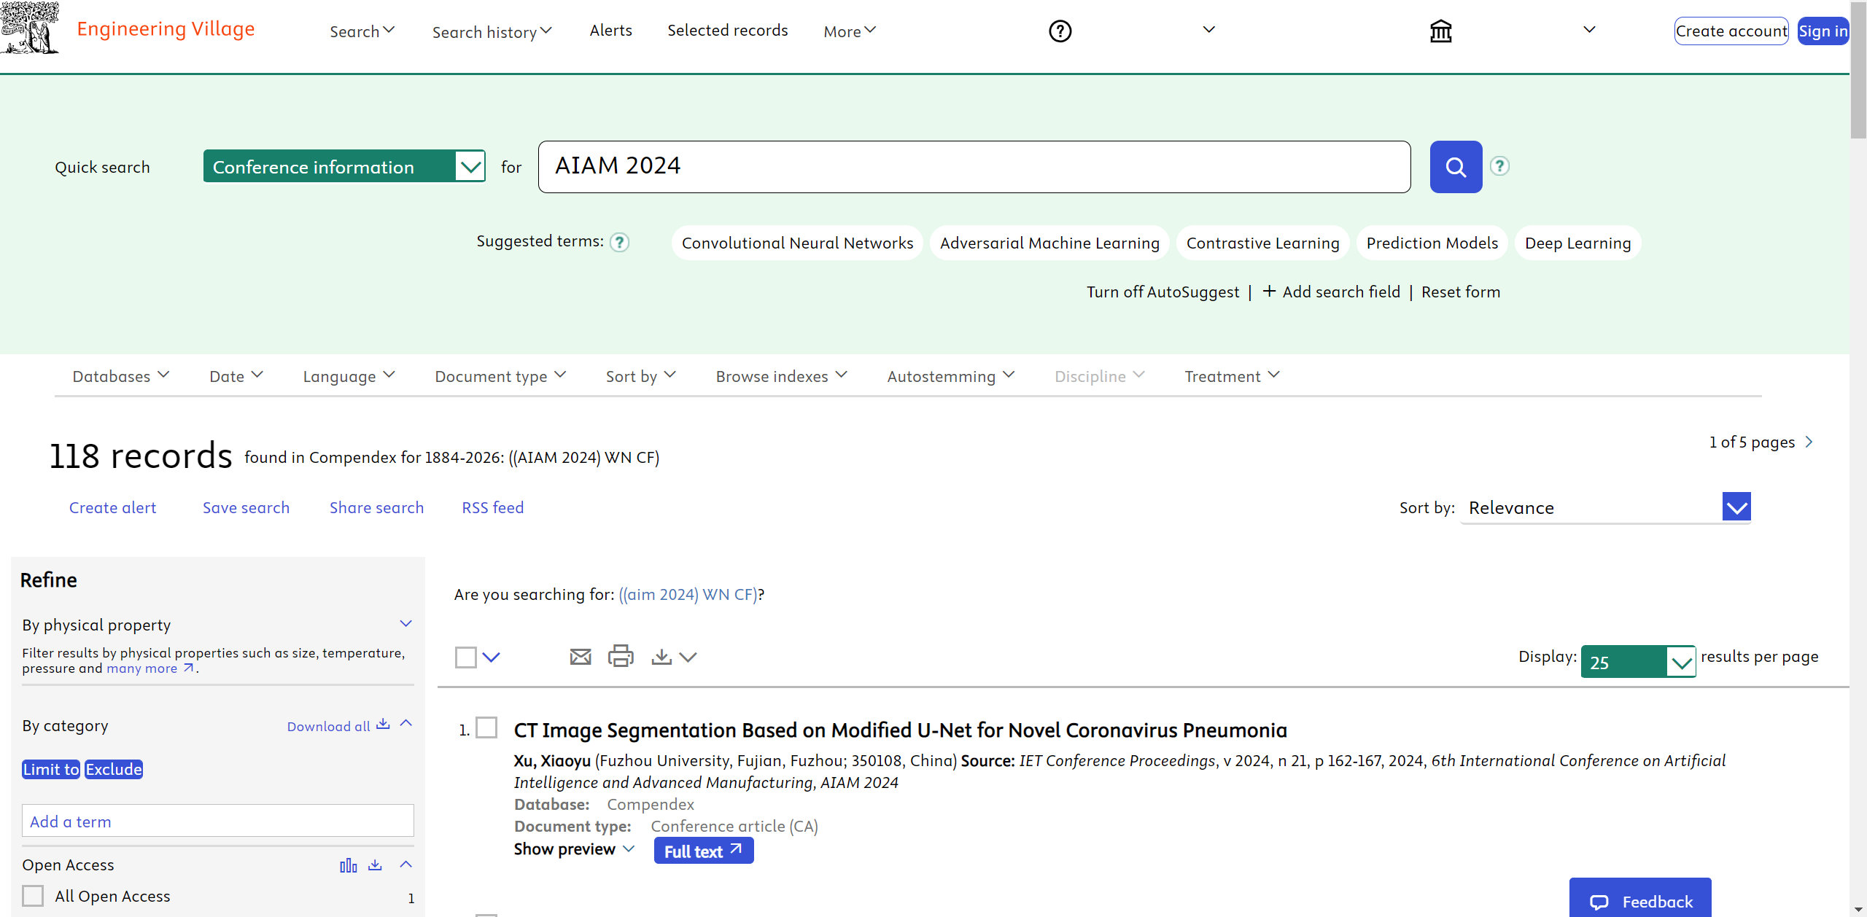Open Treatment filter menu

click(x=1232, y=376)
